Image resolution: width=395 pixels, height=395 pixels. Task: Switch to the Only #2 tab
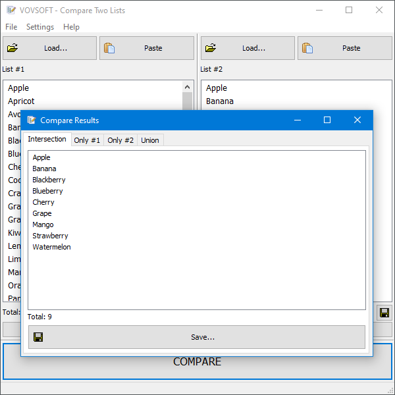[120, 140]
